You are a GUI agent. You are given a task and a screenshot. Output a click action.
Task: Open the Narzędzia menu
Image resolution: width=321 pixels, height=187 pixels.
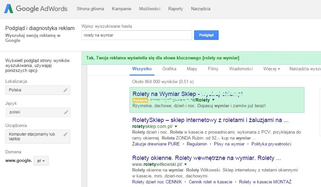[201, 9]
